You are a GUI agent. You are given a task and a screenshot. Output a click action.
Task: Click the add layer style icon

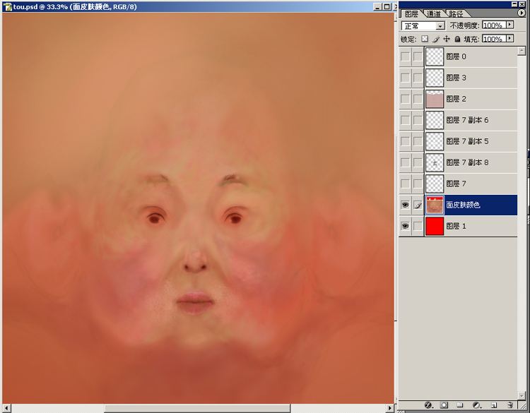(428, 405)
